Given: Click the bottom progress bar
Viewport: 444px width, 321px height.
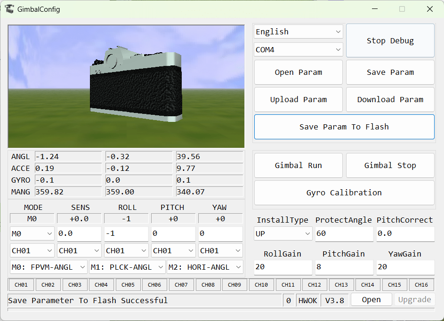Looking at the screenshot, I should [x=221, y=310].
